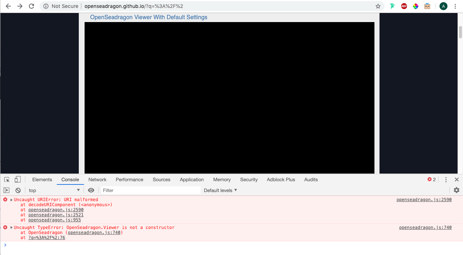Clear the console with the clear icon
Image resolution: width=463 pixels, height=255 pixels.
coord(18,190)
